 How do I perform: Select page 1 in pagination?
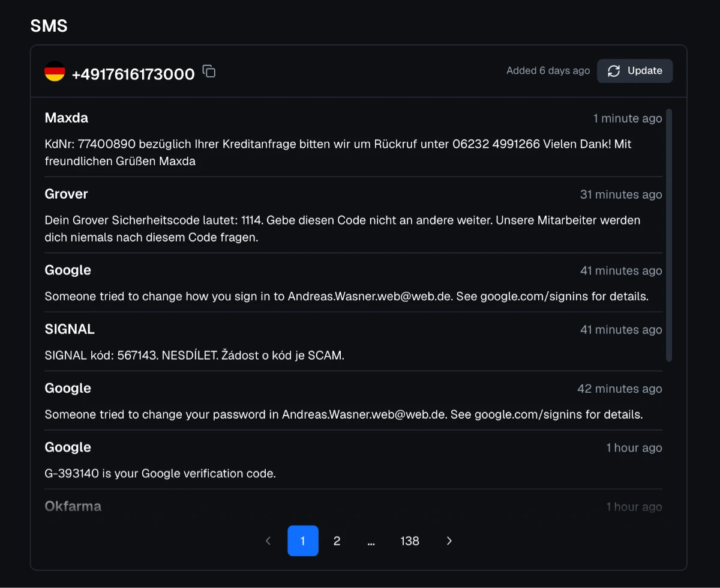coord(303,541)
